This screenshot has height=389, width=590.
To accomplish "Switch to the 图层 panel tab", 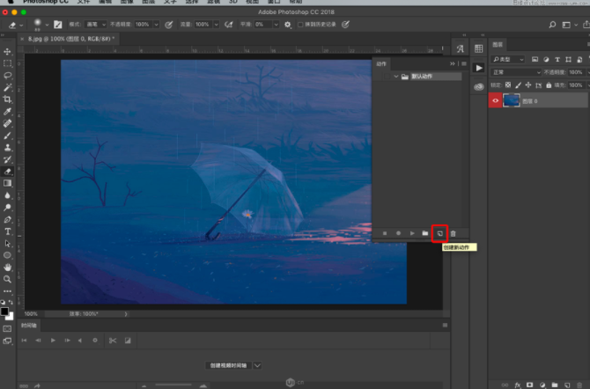I will tap(498, 44).
